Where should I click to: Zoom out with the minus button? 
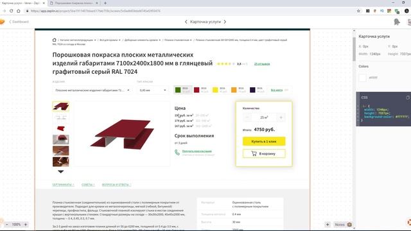[x=7, y=225]
